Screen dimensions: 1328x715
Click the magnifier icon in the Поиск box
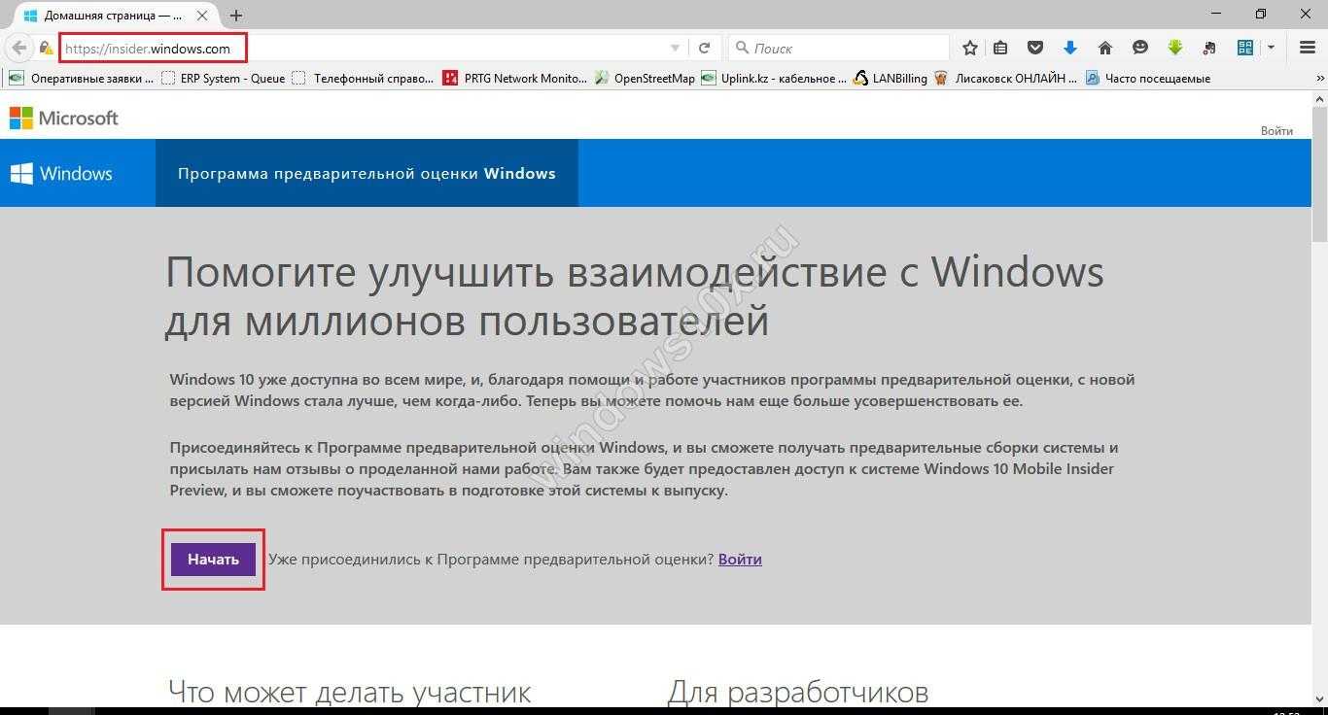pos(742,48)
